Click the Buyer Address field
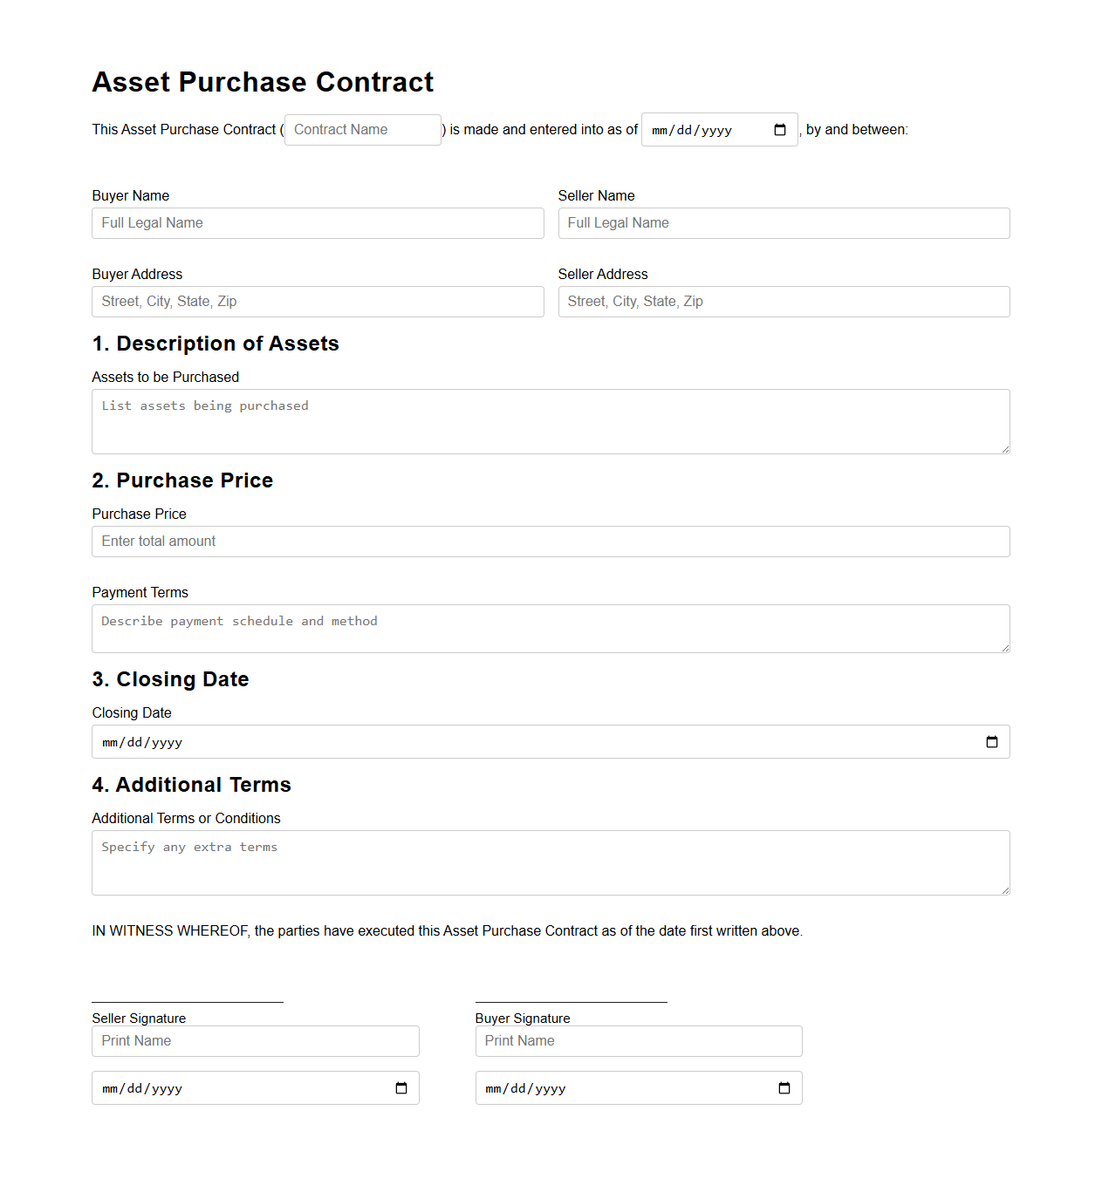 pos(318,301)
